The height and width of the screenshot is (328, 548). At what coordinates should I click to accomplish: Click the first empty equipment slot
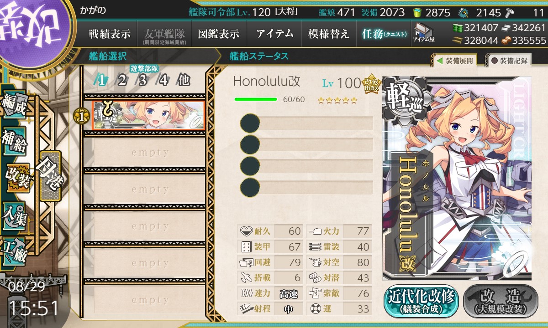[x=306, y=123]
